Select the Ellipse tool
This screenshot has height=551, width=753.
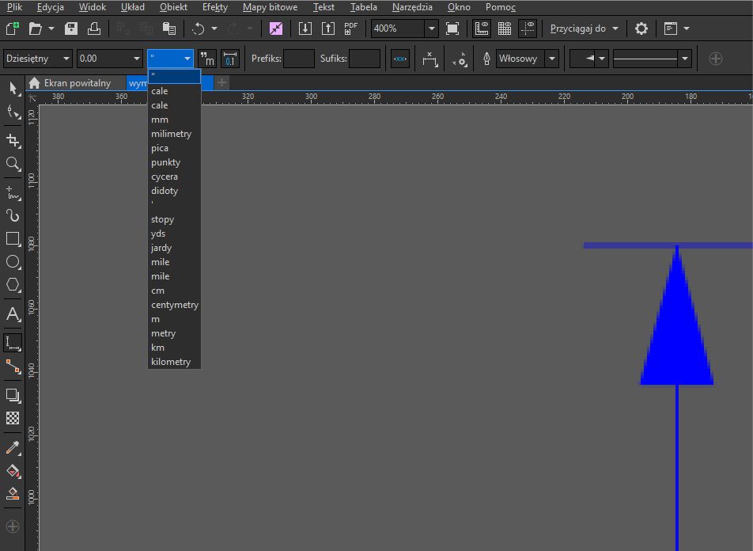click(x=13, y=262)
